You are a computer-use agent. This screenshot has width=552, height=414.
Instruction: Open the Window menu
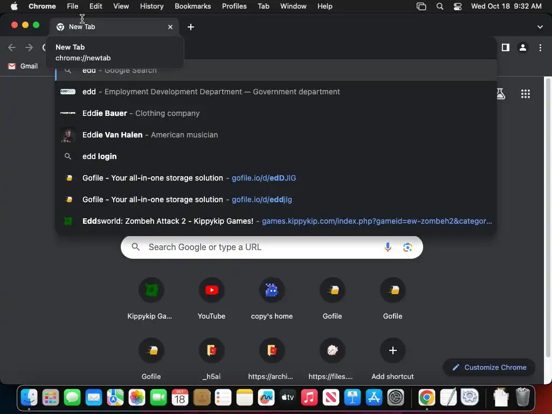293,6
